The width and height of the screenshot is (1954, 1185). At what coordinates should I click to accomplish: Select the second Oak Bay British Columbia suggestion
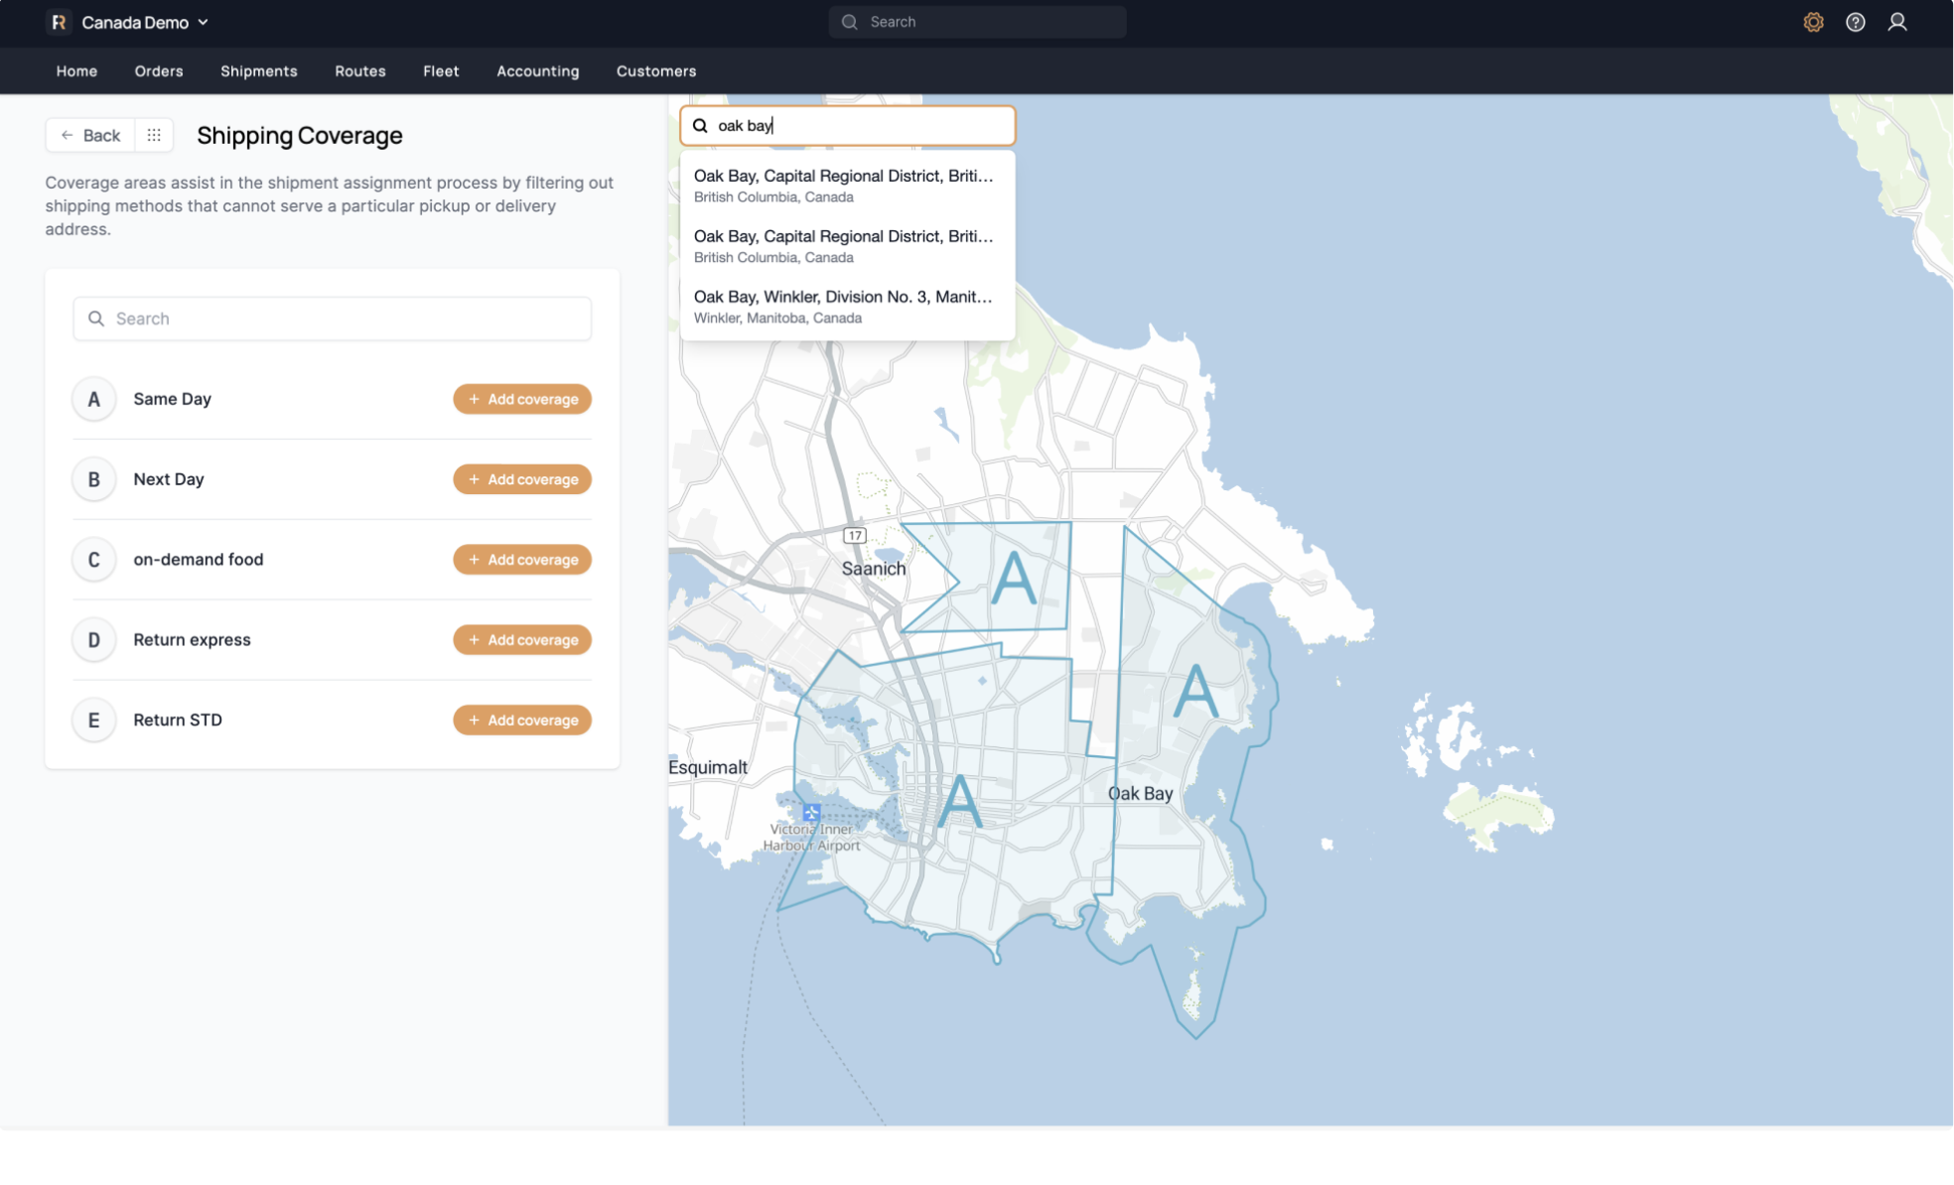click(x=846, y=246)
